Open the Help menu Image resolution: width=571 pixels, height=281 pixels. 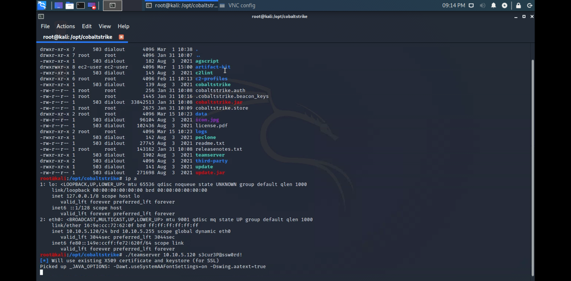[123, 26]
